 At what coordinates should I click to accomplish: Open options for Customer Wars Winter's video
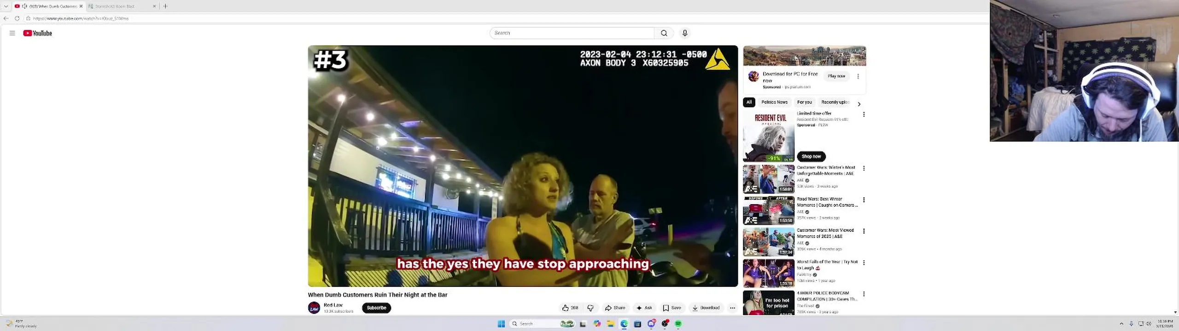(864, 168)
